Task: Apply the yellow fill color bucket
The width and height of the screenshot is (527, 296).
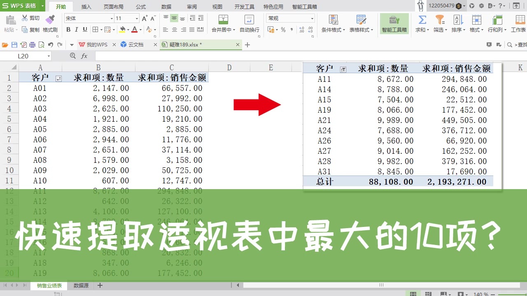Action: click(x=122, y=30)
